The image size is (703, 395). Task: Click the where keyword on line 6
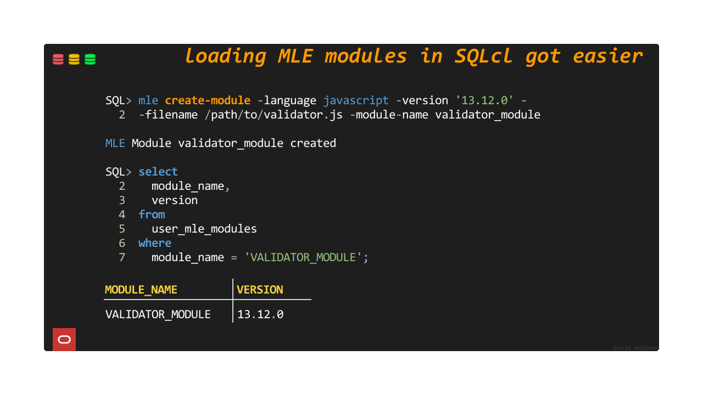coord(155,243)
